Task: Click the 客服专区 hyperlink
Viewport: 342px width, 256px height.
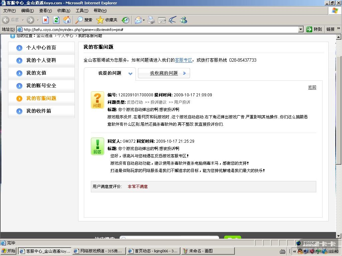Action: tap(183, 60)
